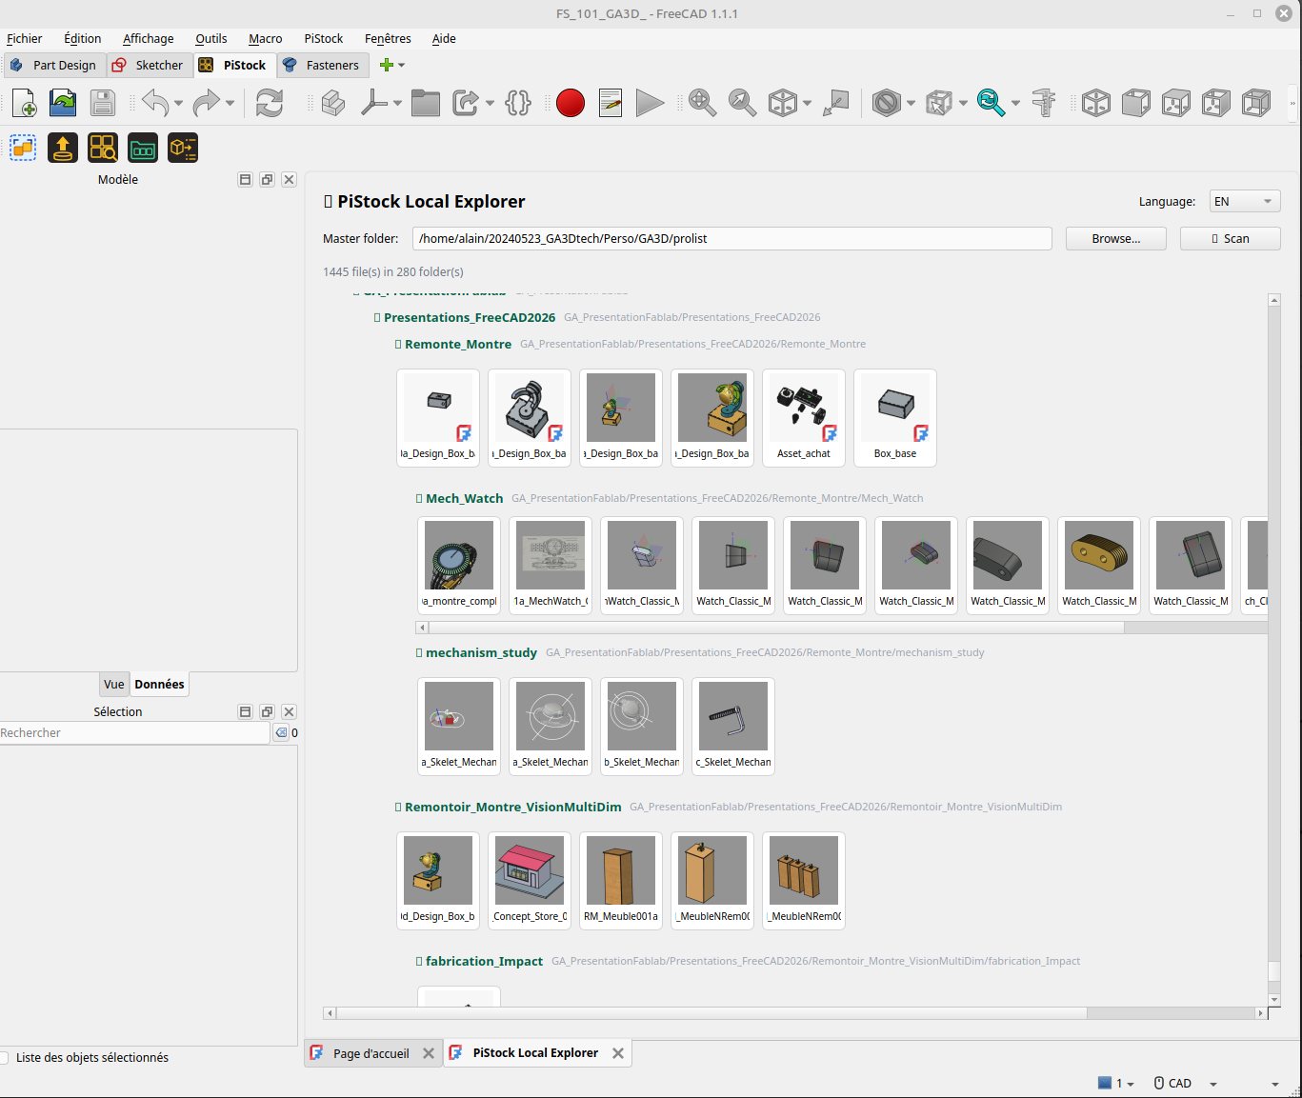The height and width of the screenshot is (1098, 1302).
Task: Create a coordinate system datum
Action: pos(374,103)
